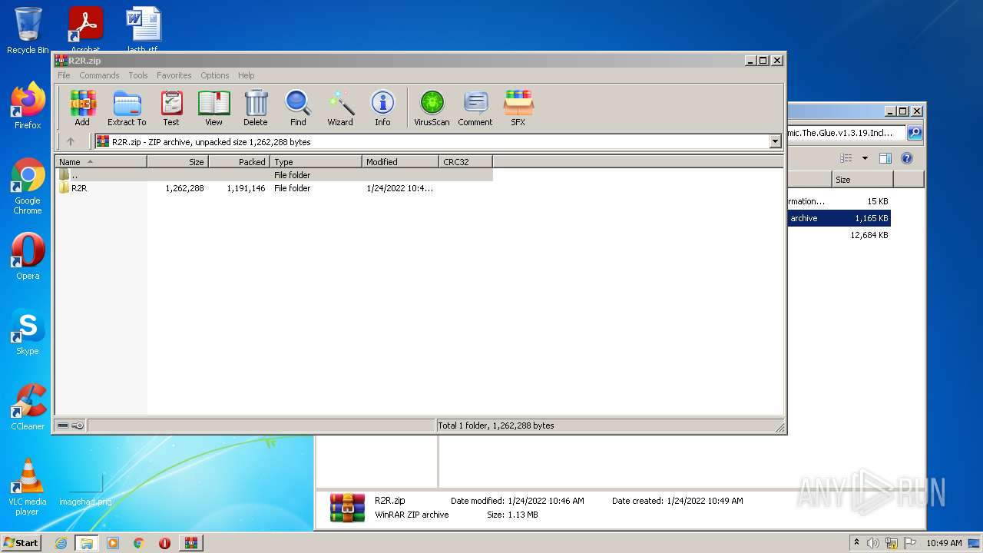The height and width of the screenshot is (553, 983).
Task: Click the R2R.zip details pane thumbnail
Action: pos(347,508)
